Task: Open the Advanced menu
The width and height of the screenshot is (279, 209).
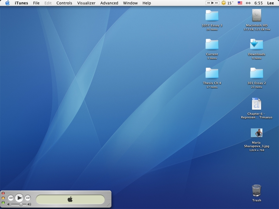Action: [109, 3]
